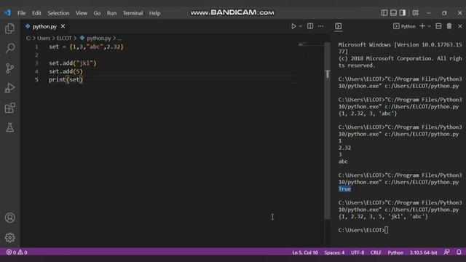Select language mode Python in status bar
The image size is (466, 262).
tap(395, 253)
